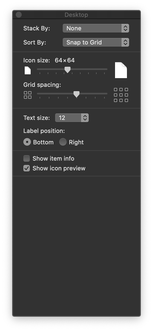
Task: Click the wide grid icon for Grid spacing
Action: point(121,95)
